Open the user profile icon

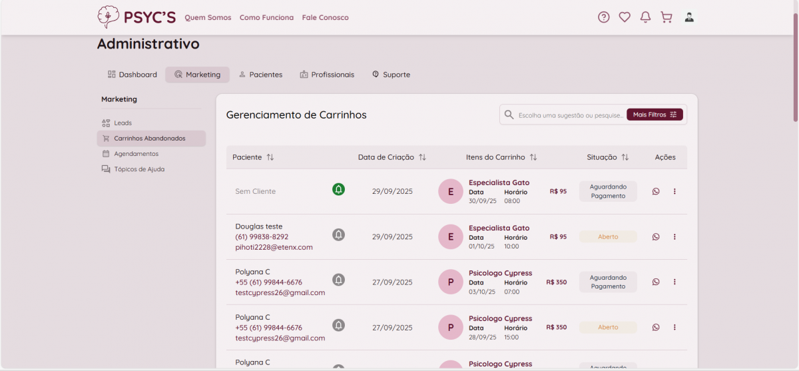(689, 17)
